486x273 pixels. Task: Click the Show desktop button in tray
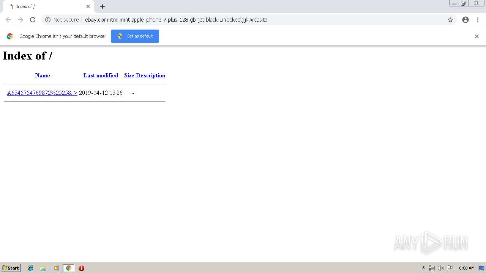481,268
